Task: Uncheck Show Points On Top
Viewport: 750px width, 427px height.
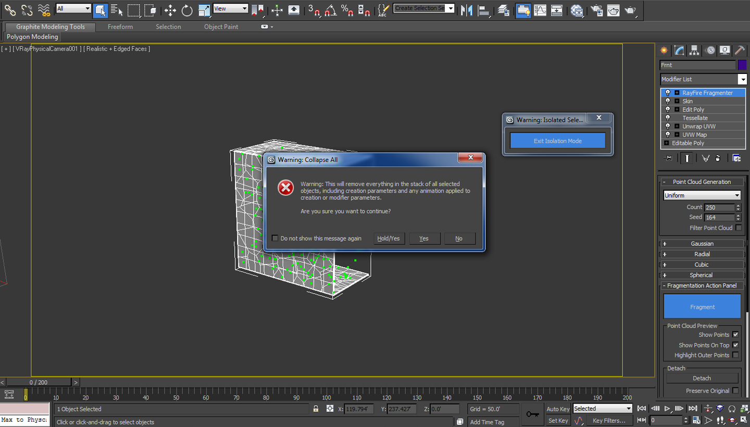Action: point(735,345)
